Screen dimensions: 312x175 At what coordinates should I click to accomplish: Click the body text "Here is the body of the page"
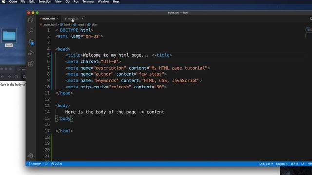(101, 112)
